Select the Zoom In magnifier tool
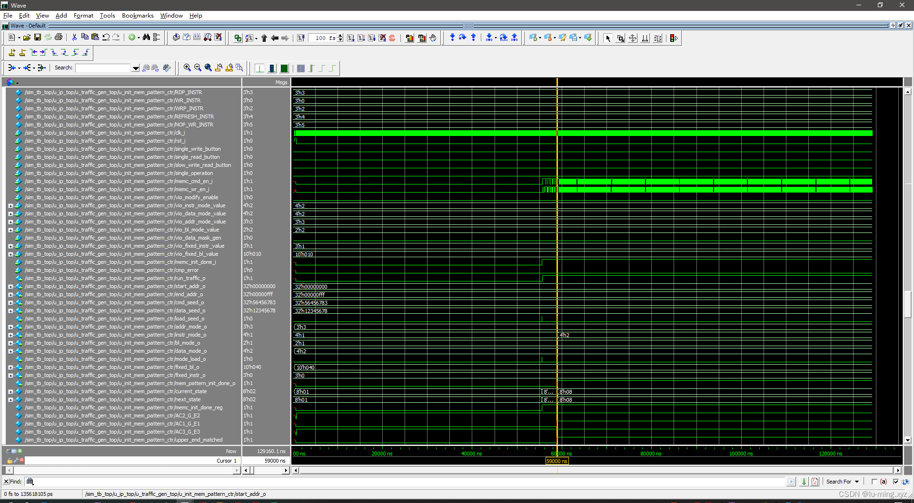914x503 pixels. tap(187, 67)
